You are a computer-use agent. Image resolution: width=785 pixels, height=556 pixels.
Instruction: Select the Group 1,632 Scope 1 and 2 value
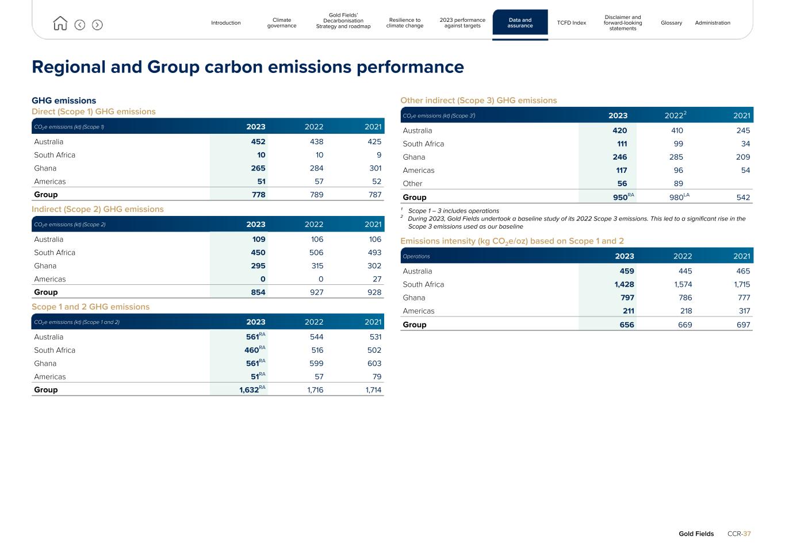pyautogui.click(x=250, y=390)
